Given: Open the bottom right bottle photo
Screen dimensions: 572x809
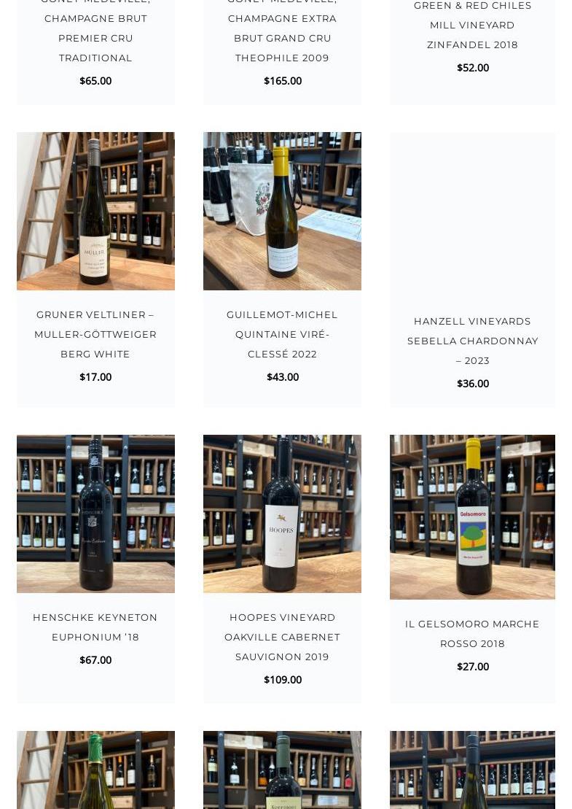Looking at the screenshot, I should [x=472, y=770].
